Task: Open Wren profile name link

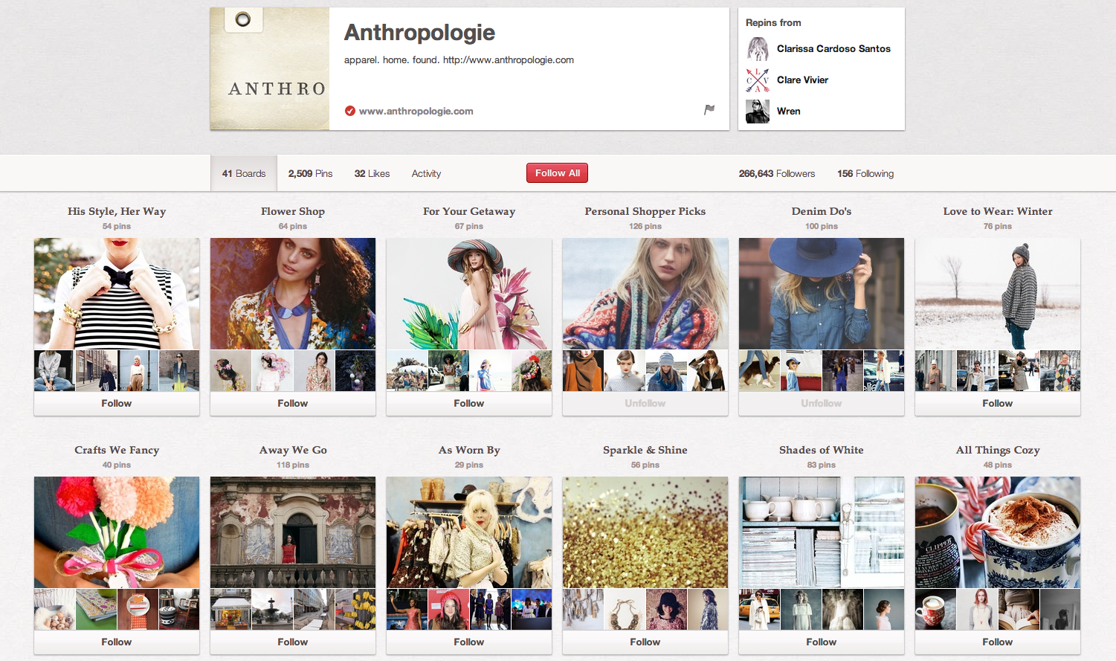Action: pyautogui.click(x=788, y=111)
